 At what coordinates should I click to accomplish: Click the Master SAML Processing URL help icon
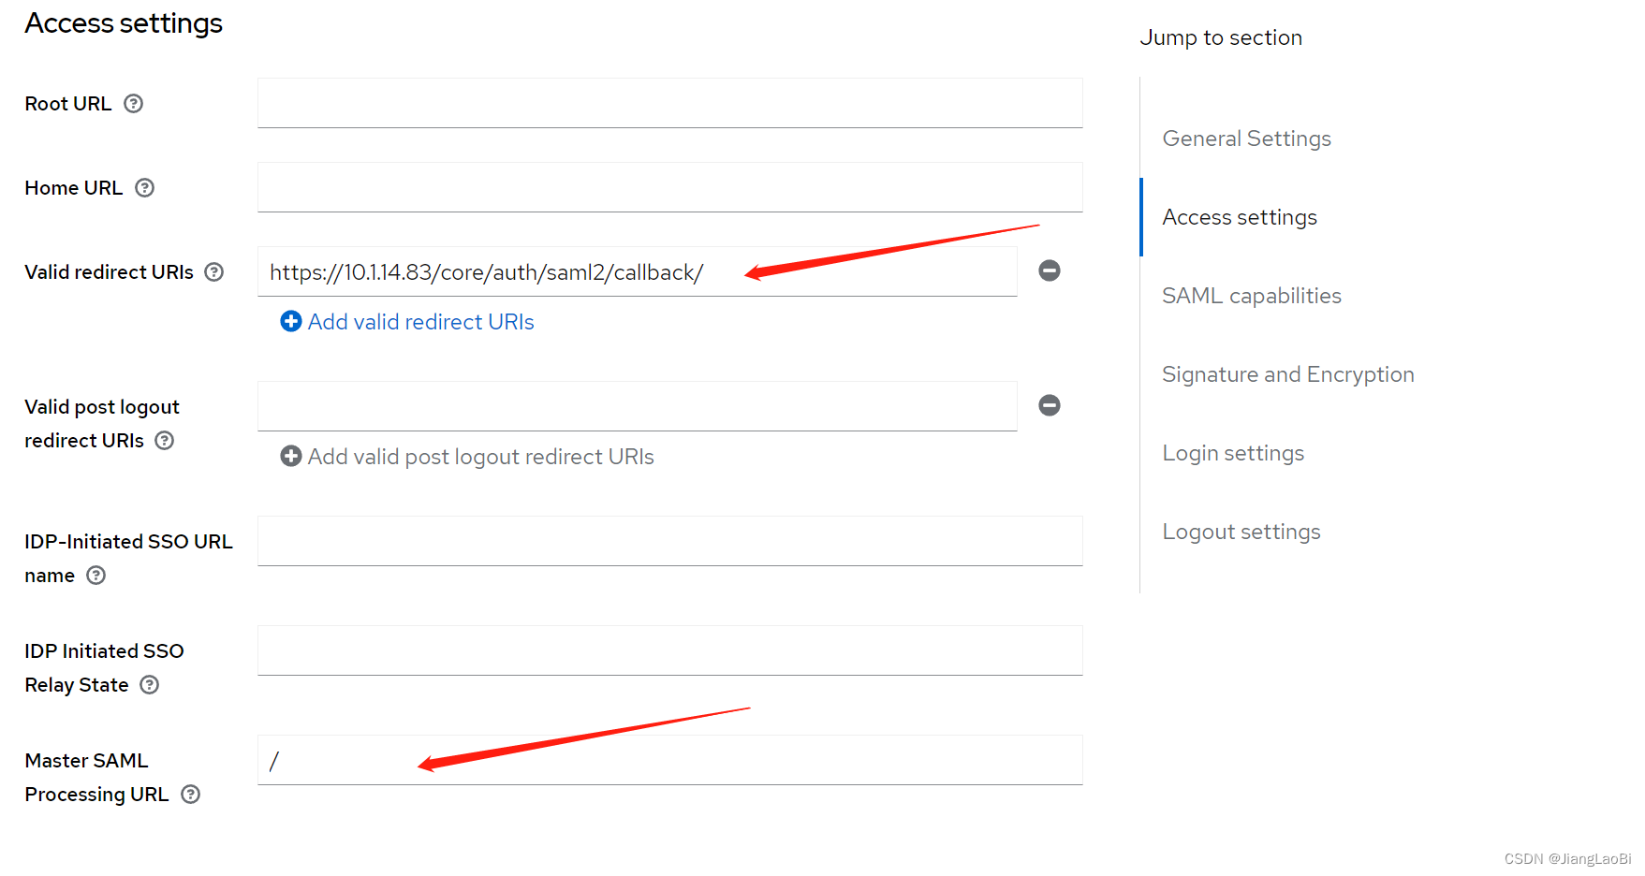click(190, 794)
